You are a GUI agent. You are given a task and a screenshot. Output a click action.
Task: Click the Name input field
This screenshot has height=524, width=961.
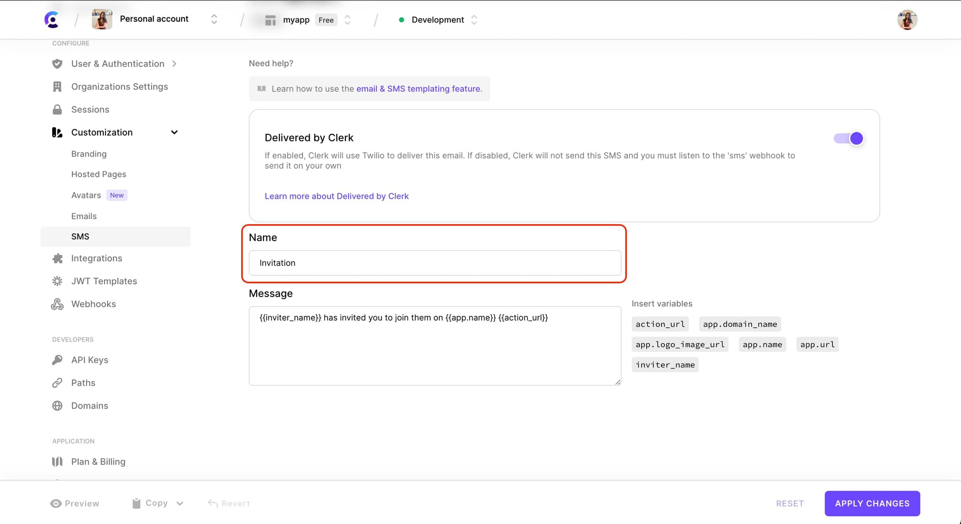pyautogui.click(x=435, y=262)
